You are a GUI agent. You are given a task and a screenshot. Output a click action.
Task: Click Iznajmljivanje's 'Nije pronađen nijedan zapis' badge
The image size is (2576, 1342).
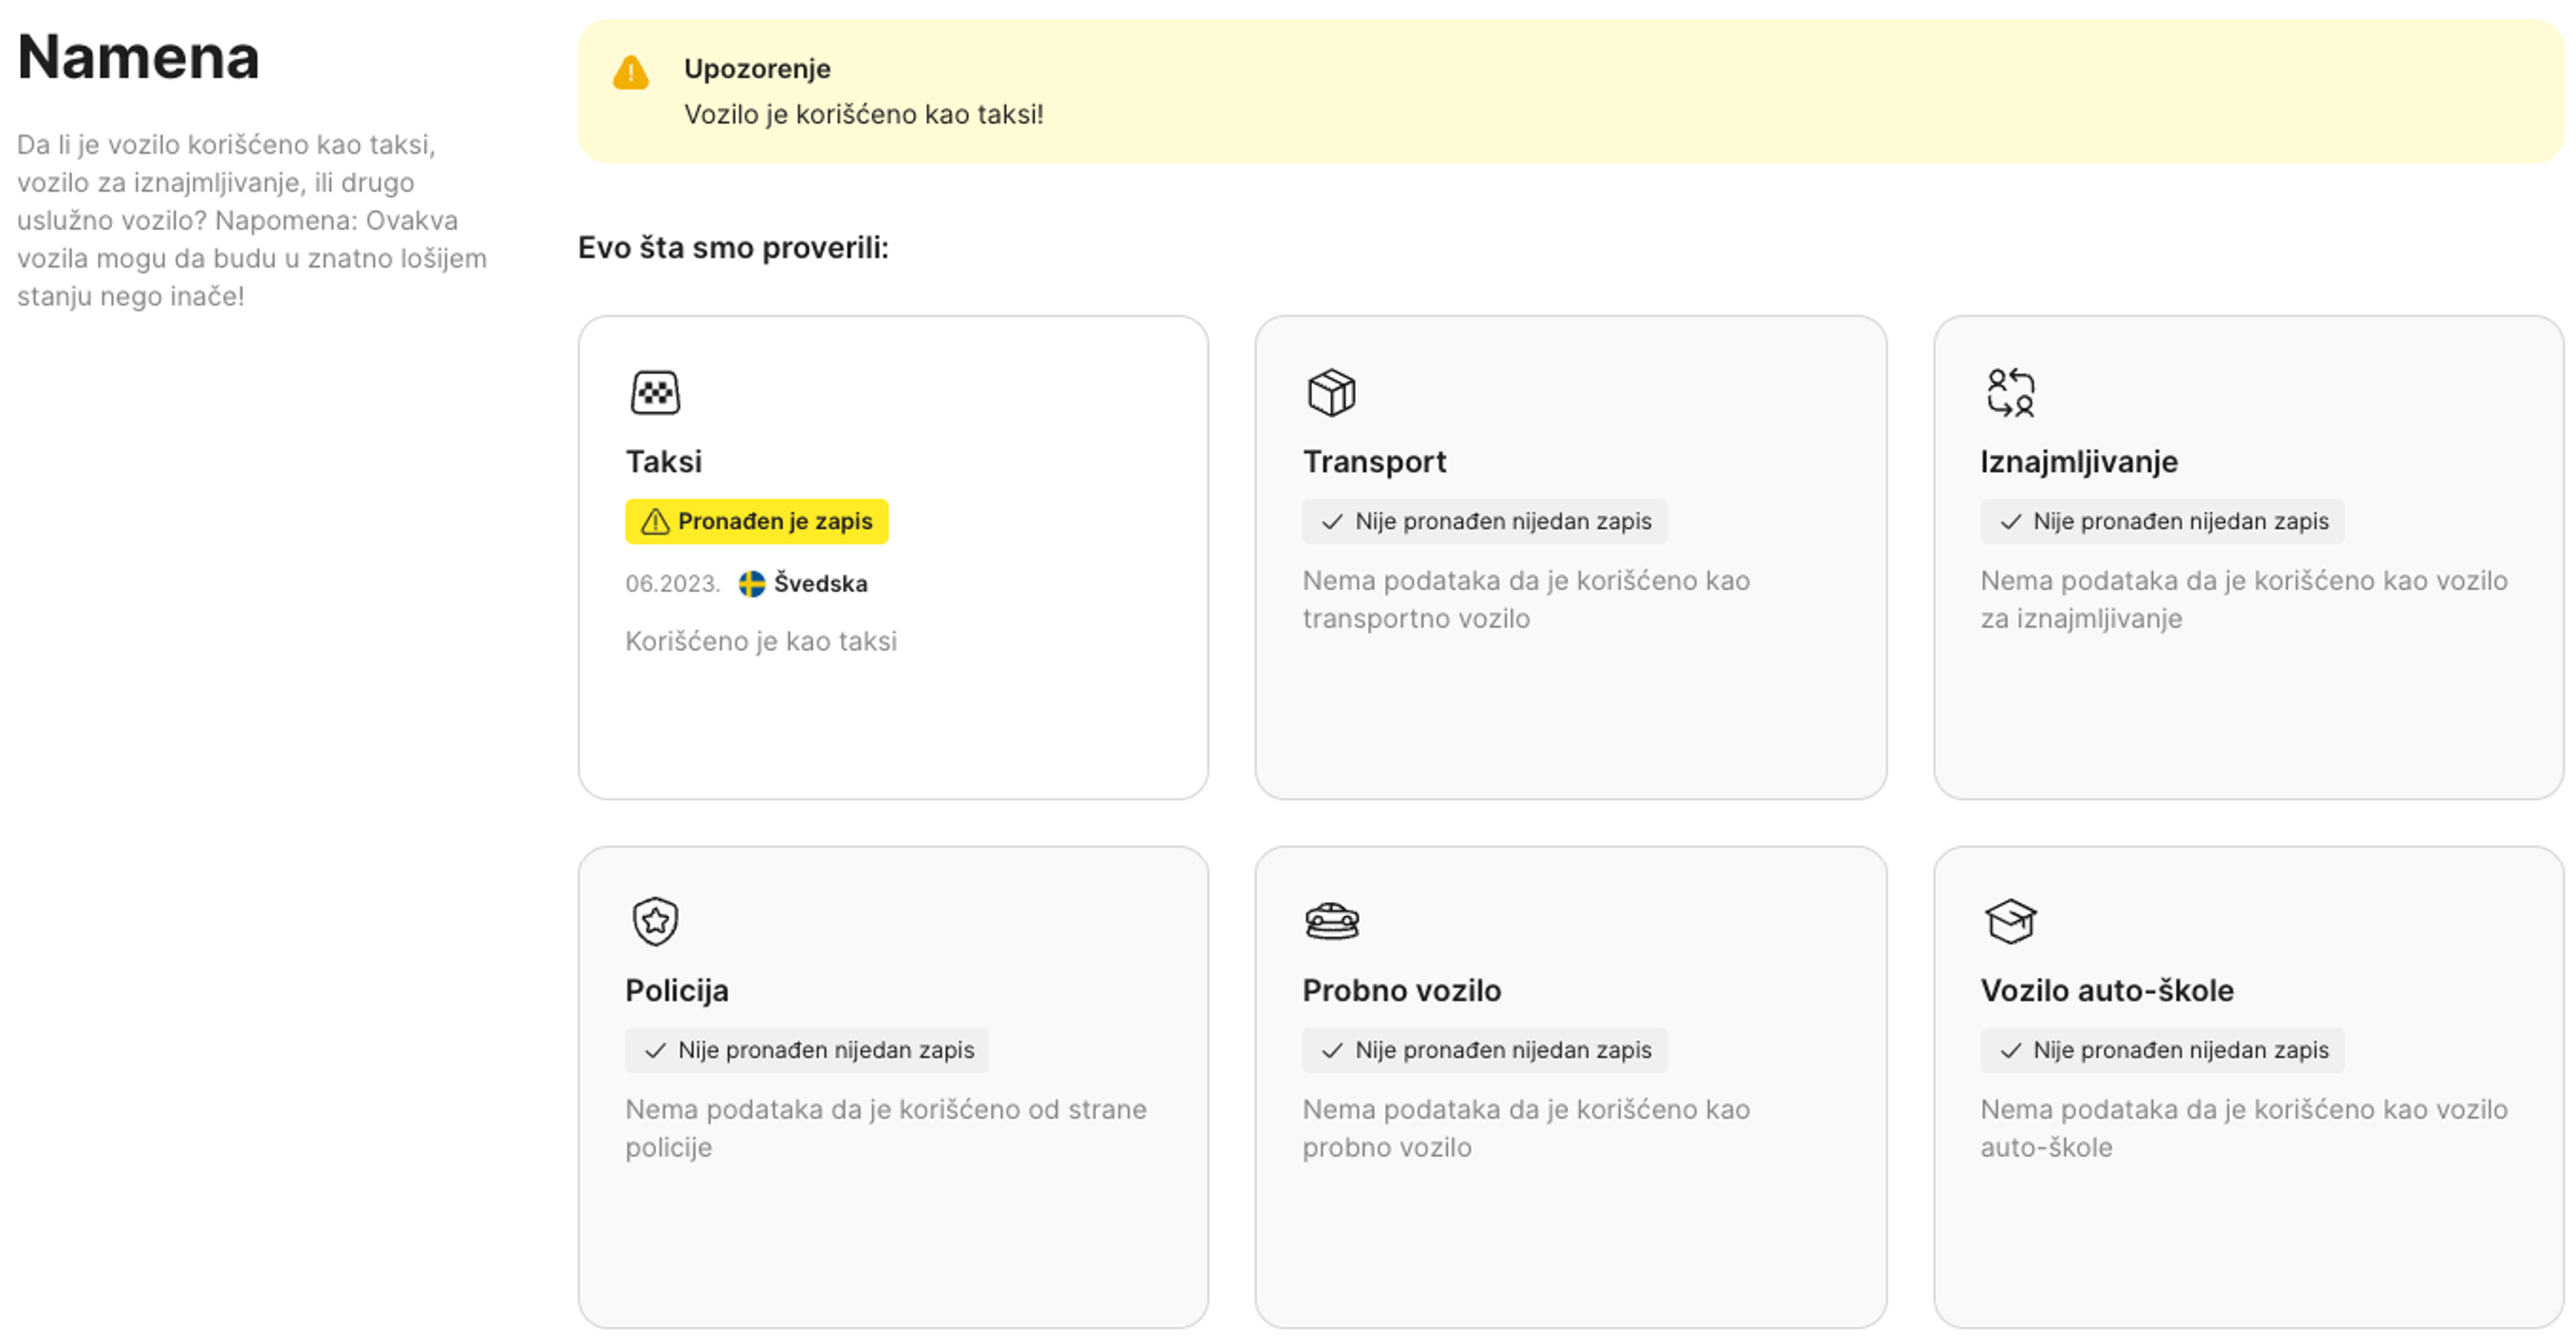2162,521
